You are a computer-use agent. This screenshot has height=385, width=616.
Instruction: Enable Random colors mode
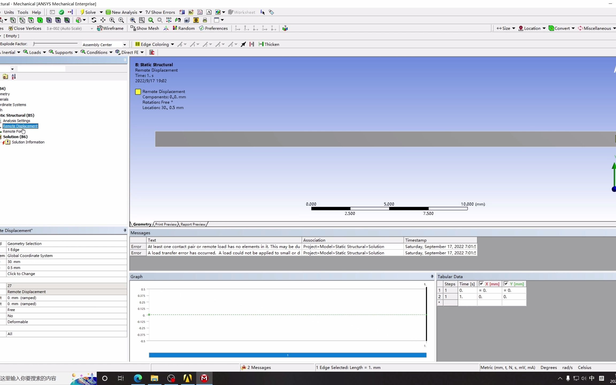184,28
